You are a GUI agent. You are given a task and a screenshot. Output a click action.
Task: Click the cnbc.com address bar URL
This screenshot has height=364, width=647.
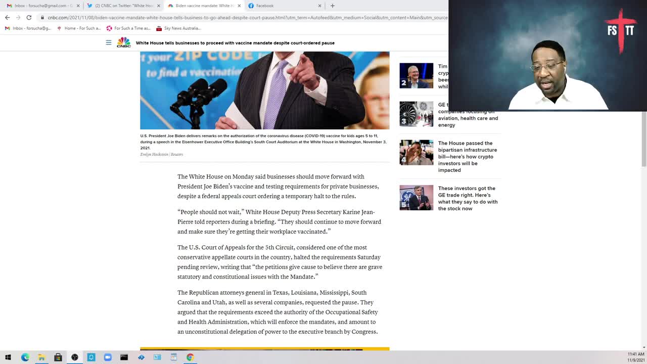pos(247,17)
